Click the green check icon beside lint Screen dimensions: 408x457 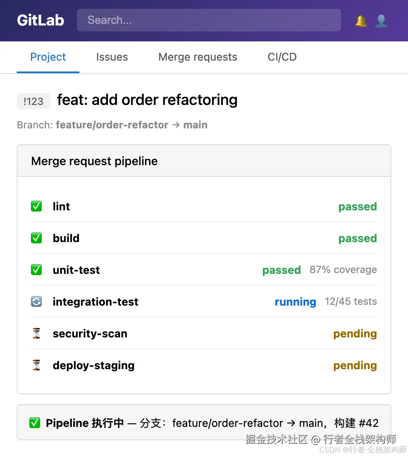[x=36, y=207]
